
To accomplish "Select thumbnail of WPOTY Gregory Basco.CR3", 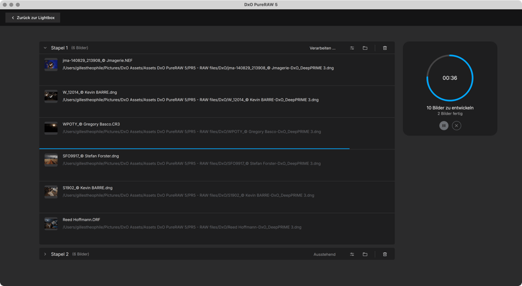I will 51,128.
